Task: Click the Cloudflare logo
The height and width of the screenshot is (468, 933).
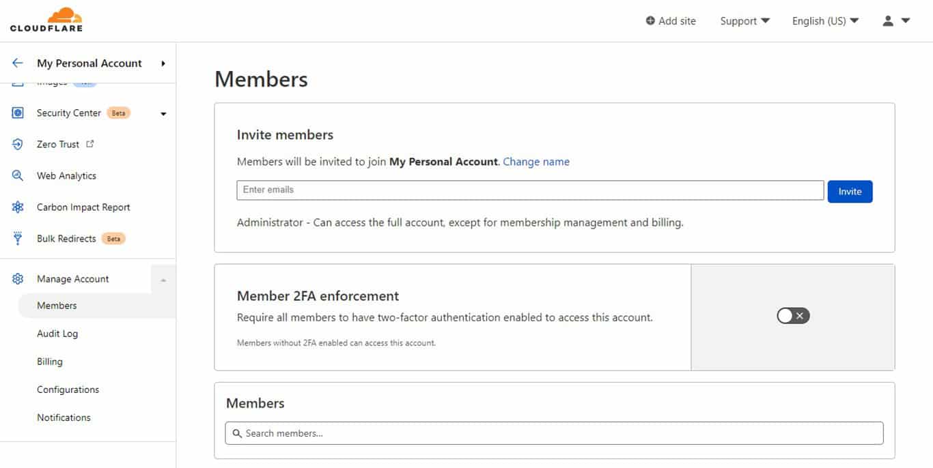Action: pos(46,20)
